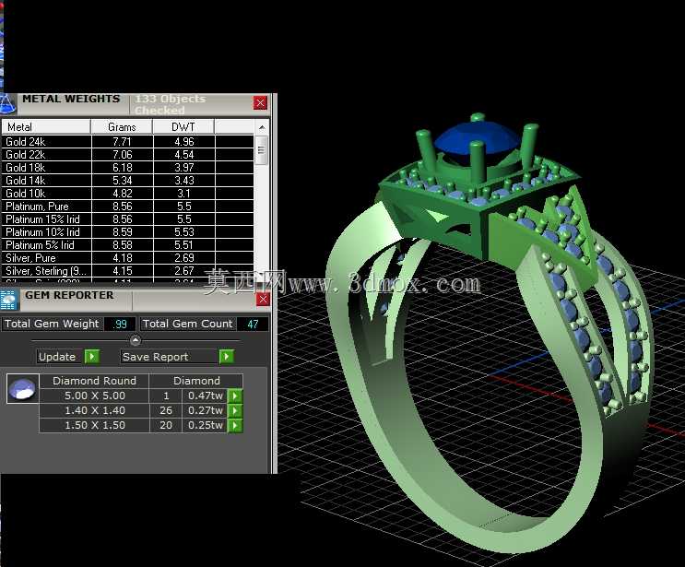Click green arrow for the 5.00 X 5.00 row
The image size is (685, 567).
235,396
